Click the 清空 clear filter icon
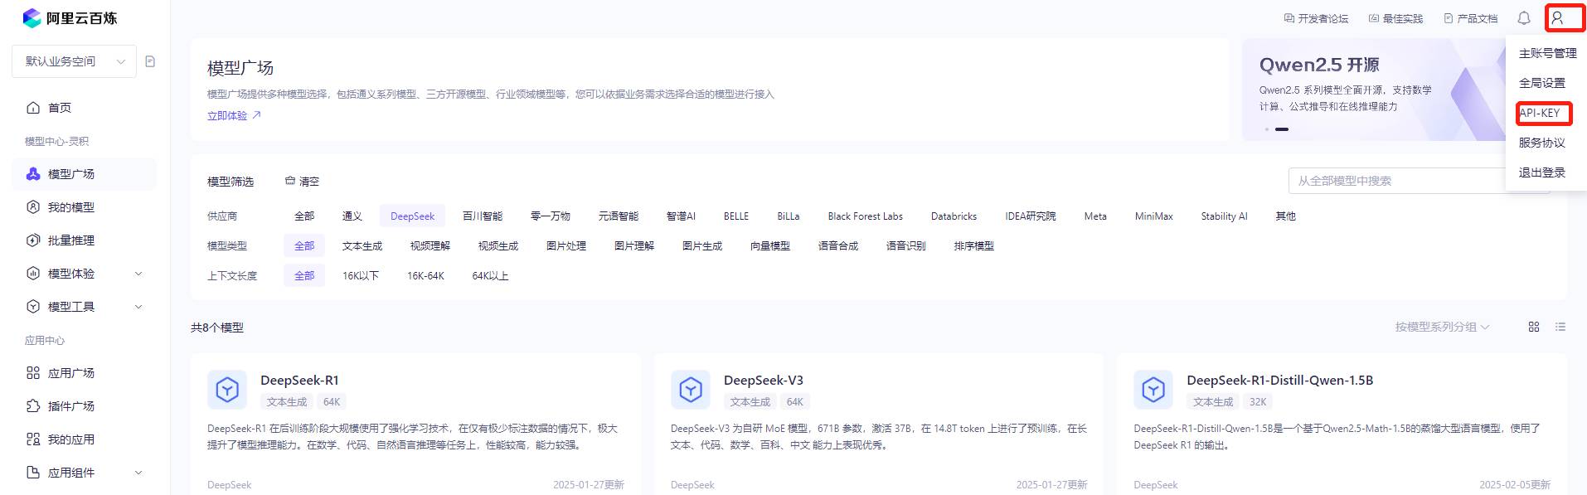This screenshot has width=1587, height=495. 290,181
